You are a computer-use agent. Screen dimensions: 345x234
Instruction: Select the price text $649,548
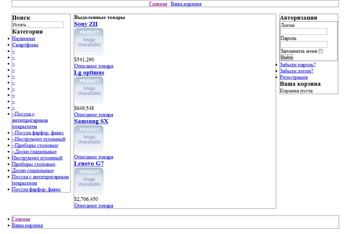tap(84, 108)
